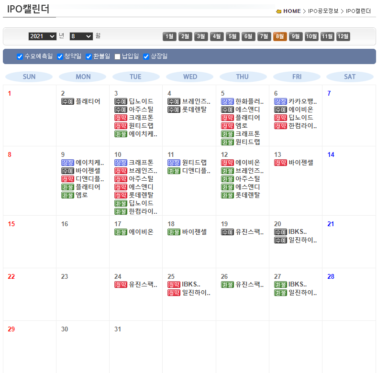
Task: Click 청약 badge beside 한컴라이.. on August 6
Action: click(280, 126)
